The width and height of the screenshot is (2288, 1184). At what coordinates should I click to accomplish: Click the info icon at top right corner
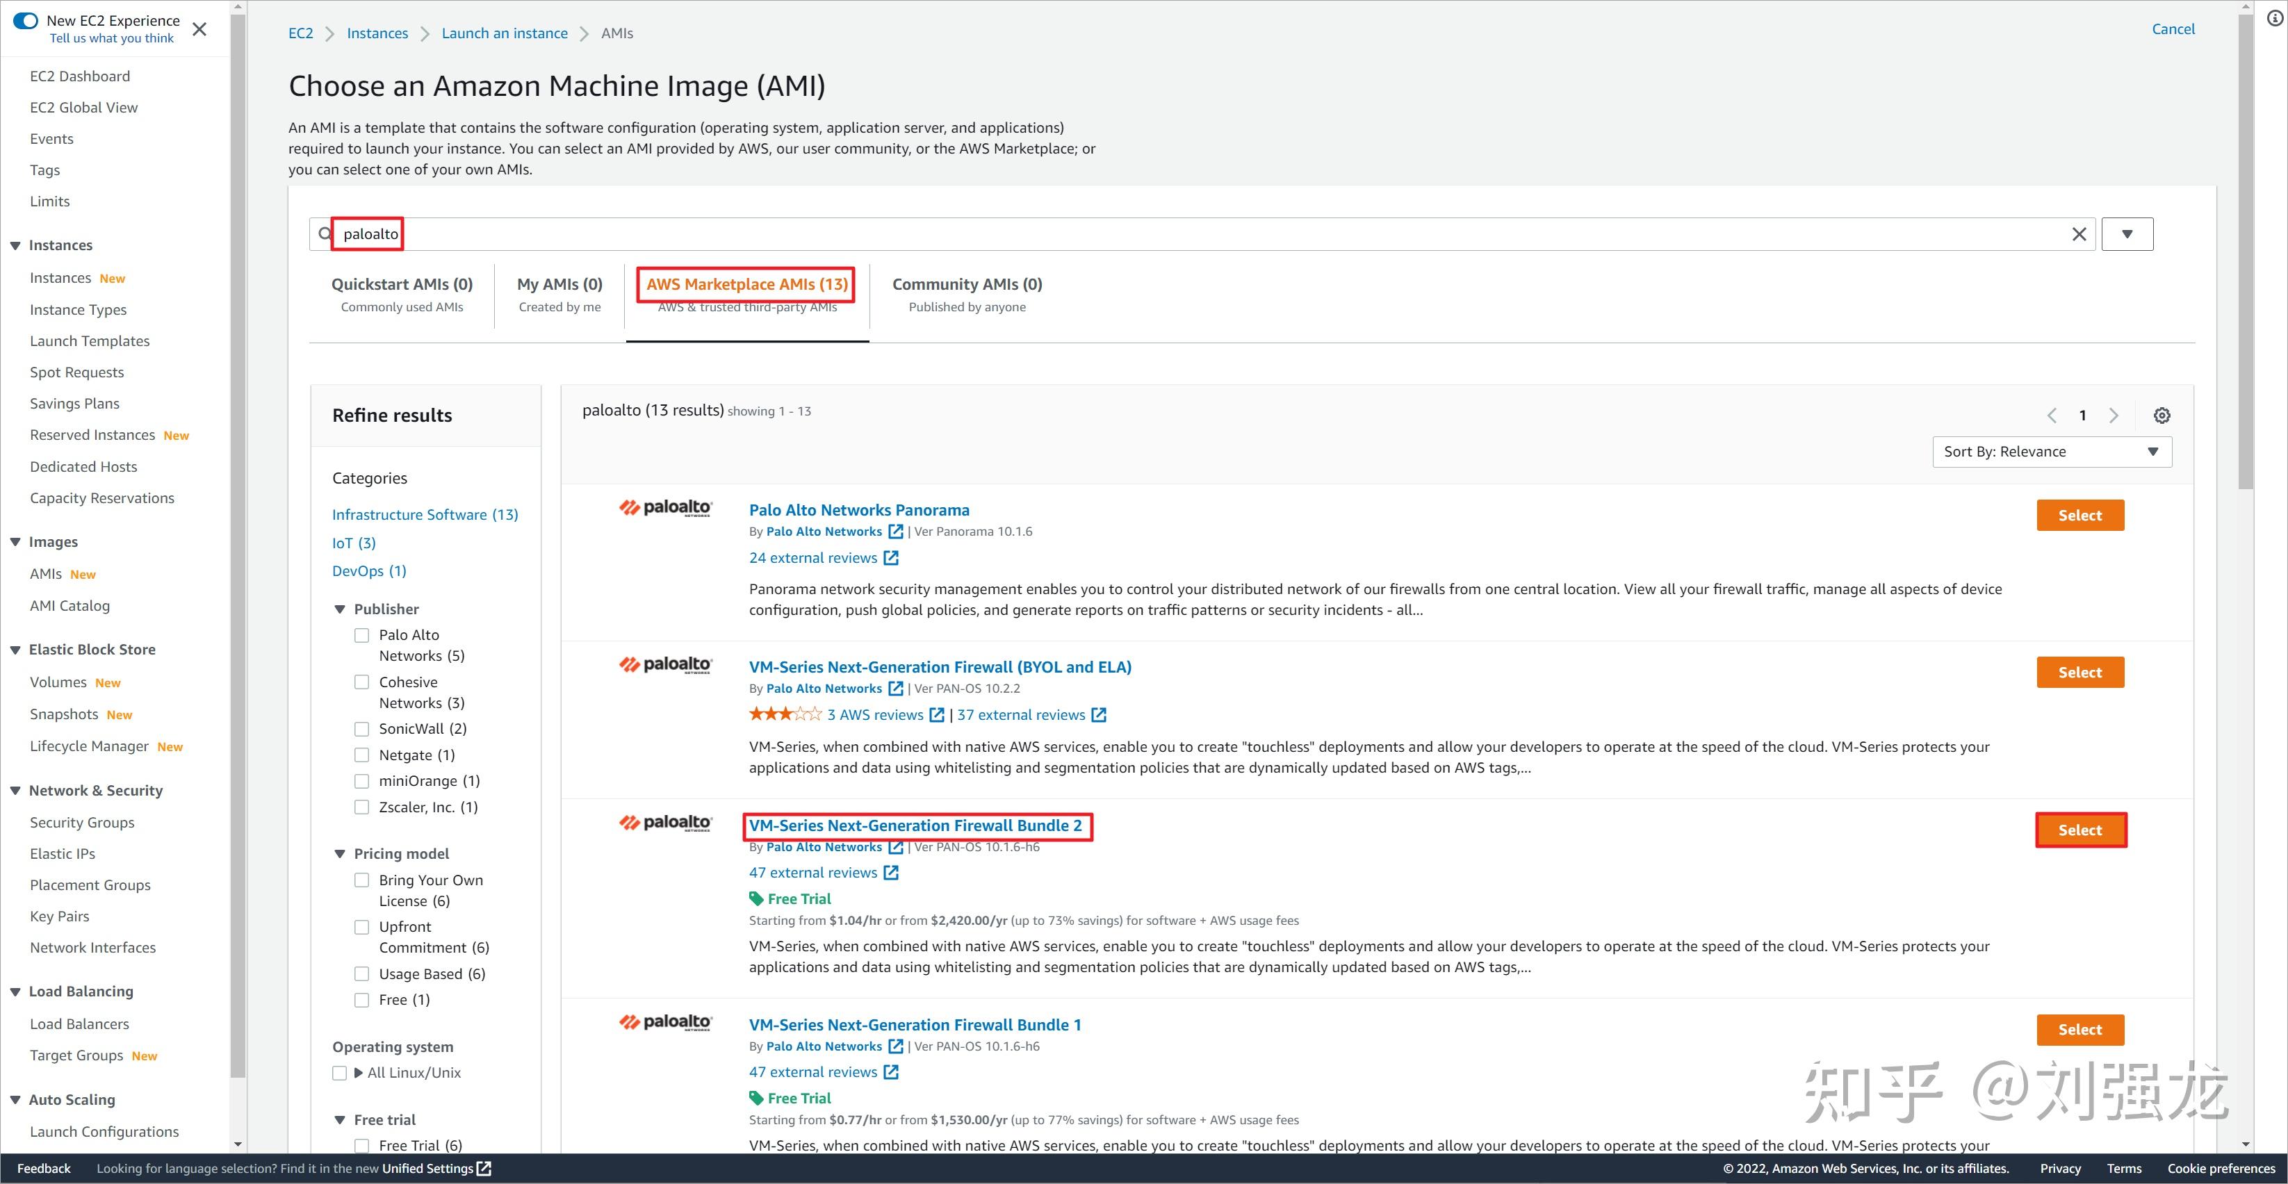(x=2275, y=18)
